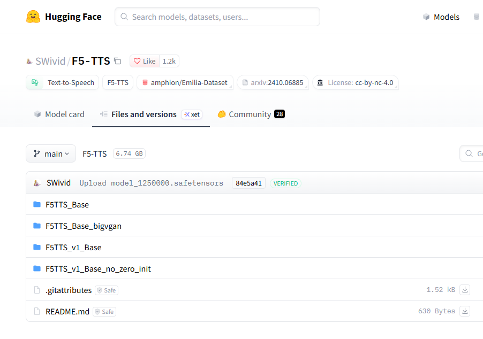Click the 1.52 kB file size
The height and width of the screenshot is (339, 483).
tap(441, 290)
